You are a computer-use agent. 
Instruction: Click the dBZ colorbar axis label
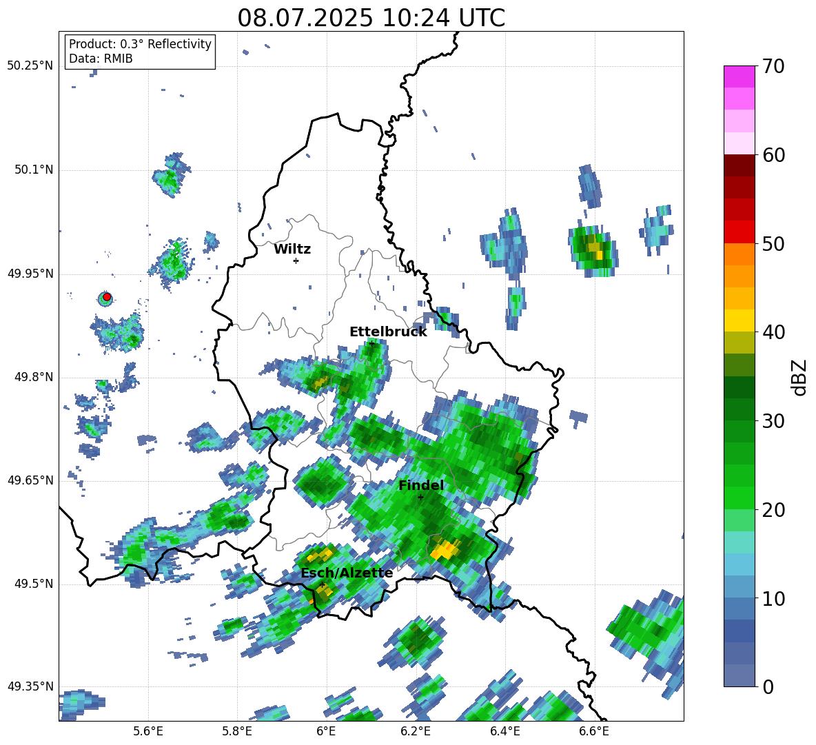tap(798, 377)
